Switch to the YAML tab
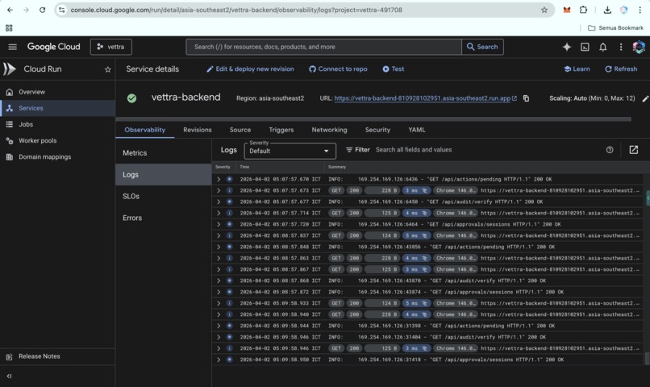Image resolution: width=650 pixels, height=387 pixels. click(x=417, y=130)
